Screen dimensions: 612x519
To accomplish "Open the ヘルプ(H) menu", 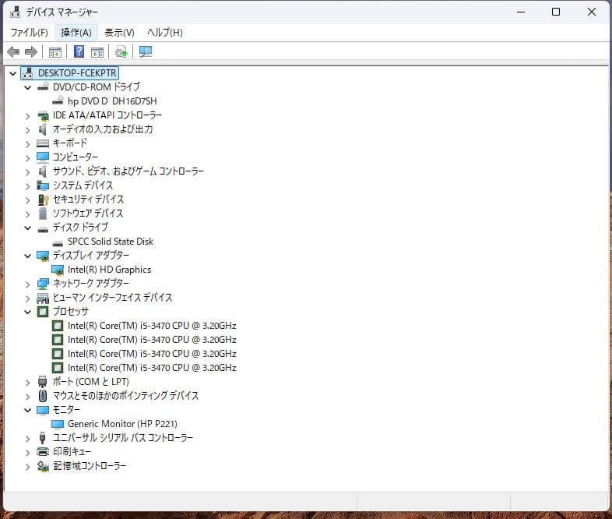I will 165,33.
